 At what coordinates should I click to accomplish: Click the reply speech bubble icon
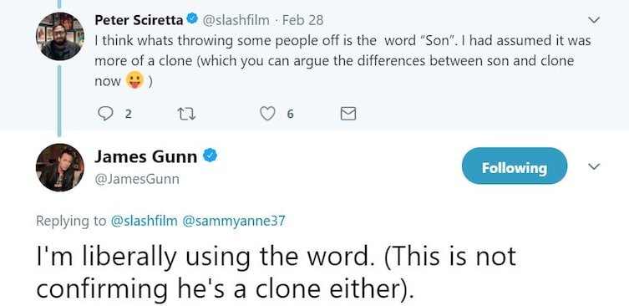click(x=105, y=114)
